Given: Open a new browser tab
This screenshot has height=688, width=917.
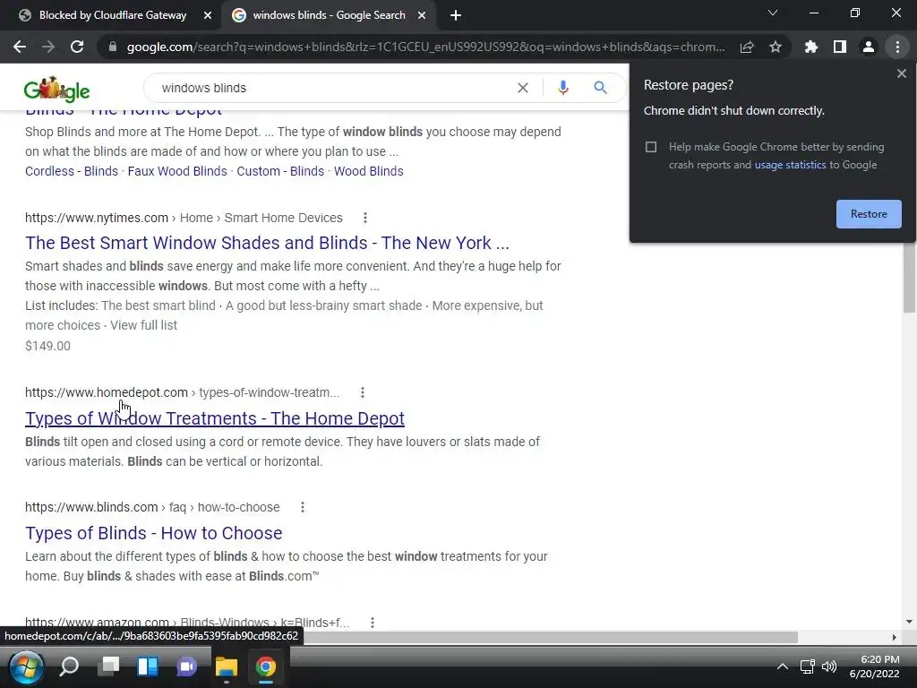Looking at the screenshot, I should [456, 16].
